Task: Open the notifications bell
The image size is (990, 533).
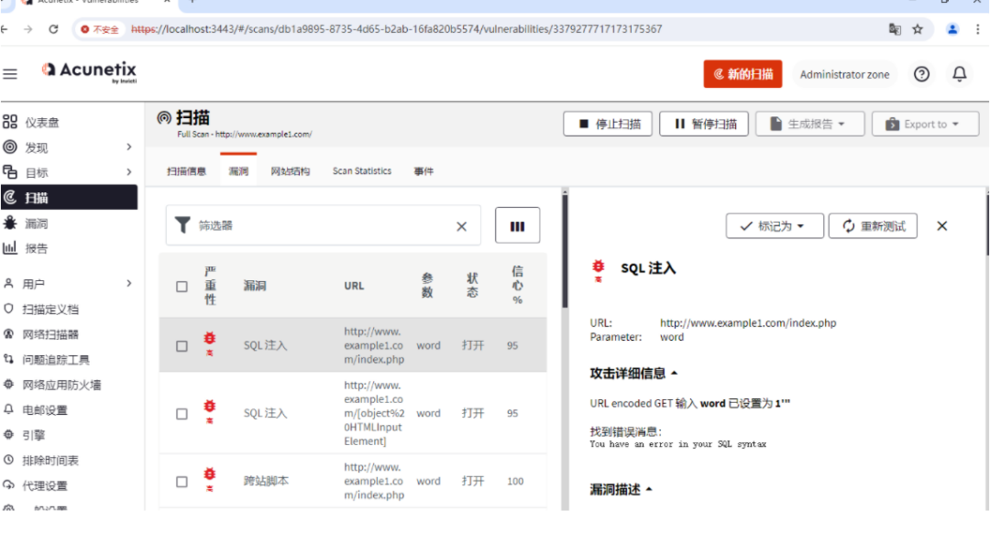Action: coord(959,74)
